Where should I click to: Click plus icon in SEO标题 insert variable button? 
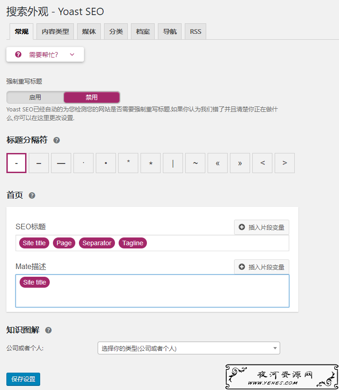click(241, 227)
